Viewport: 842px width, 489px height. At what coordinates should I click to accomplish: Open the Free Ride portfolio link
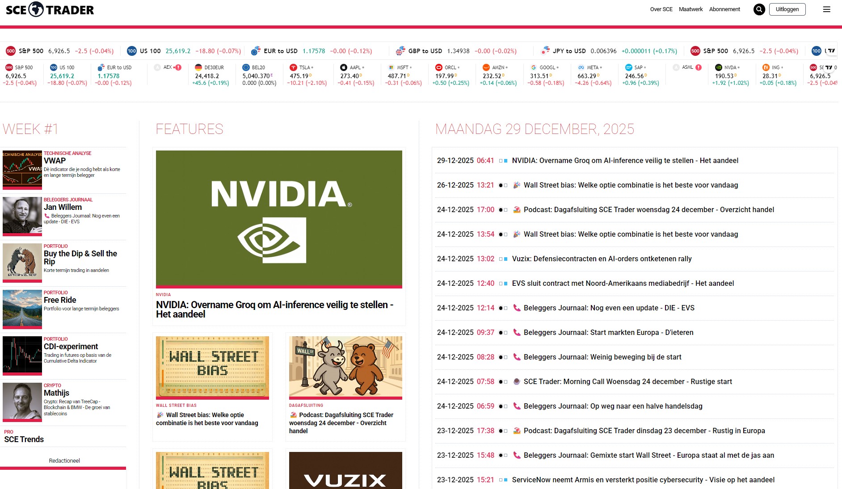60,300
